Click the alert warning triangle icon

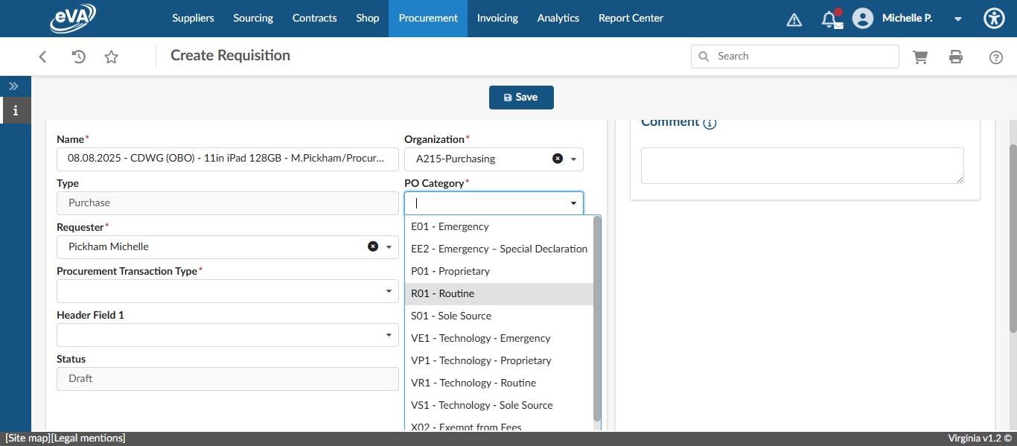(794, 19)
